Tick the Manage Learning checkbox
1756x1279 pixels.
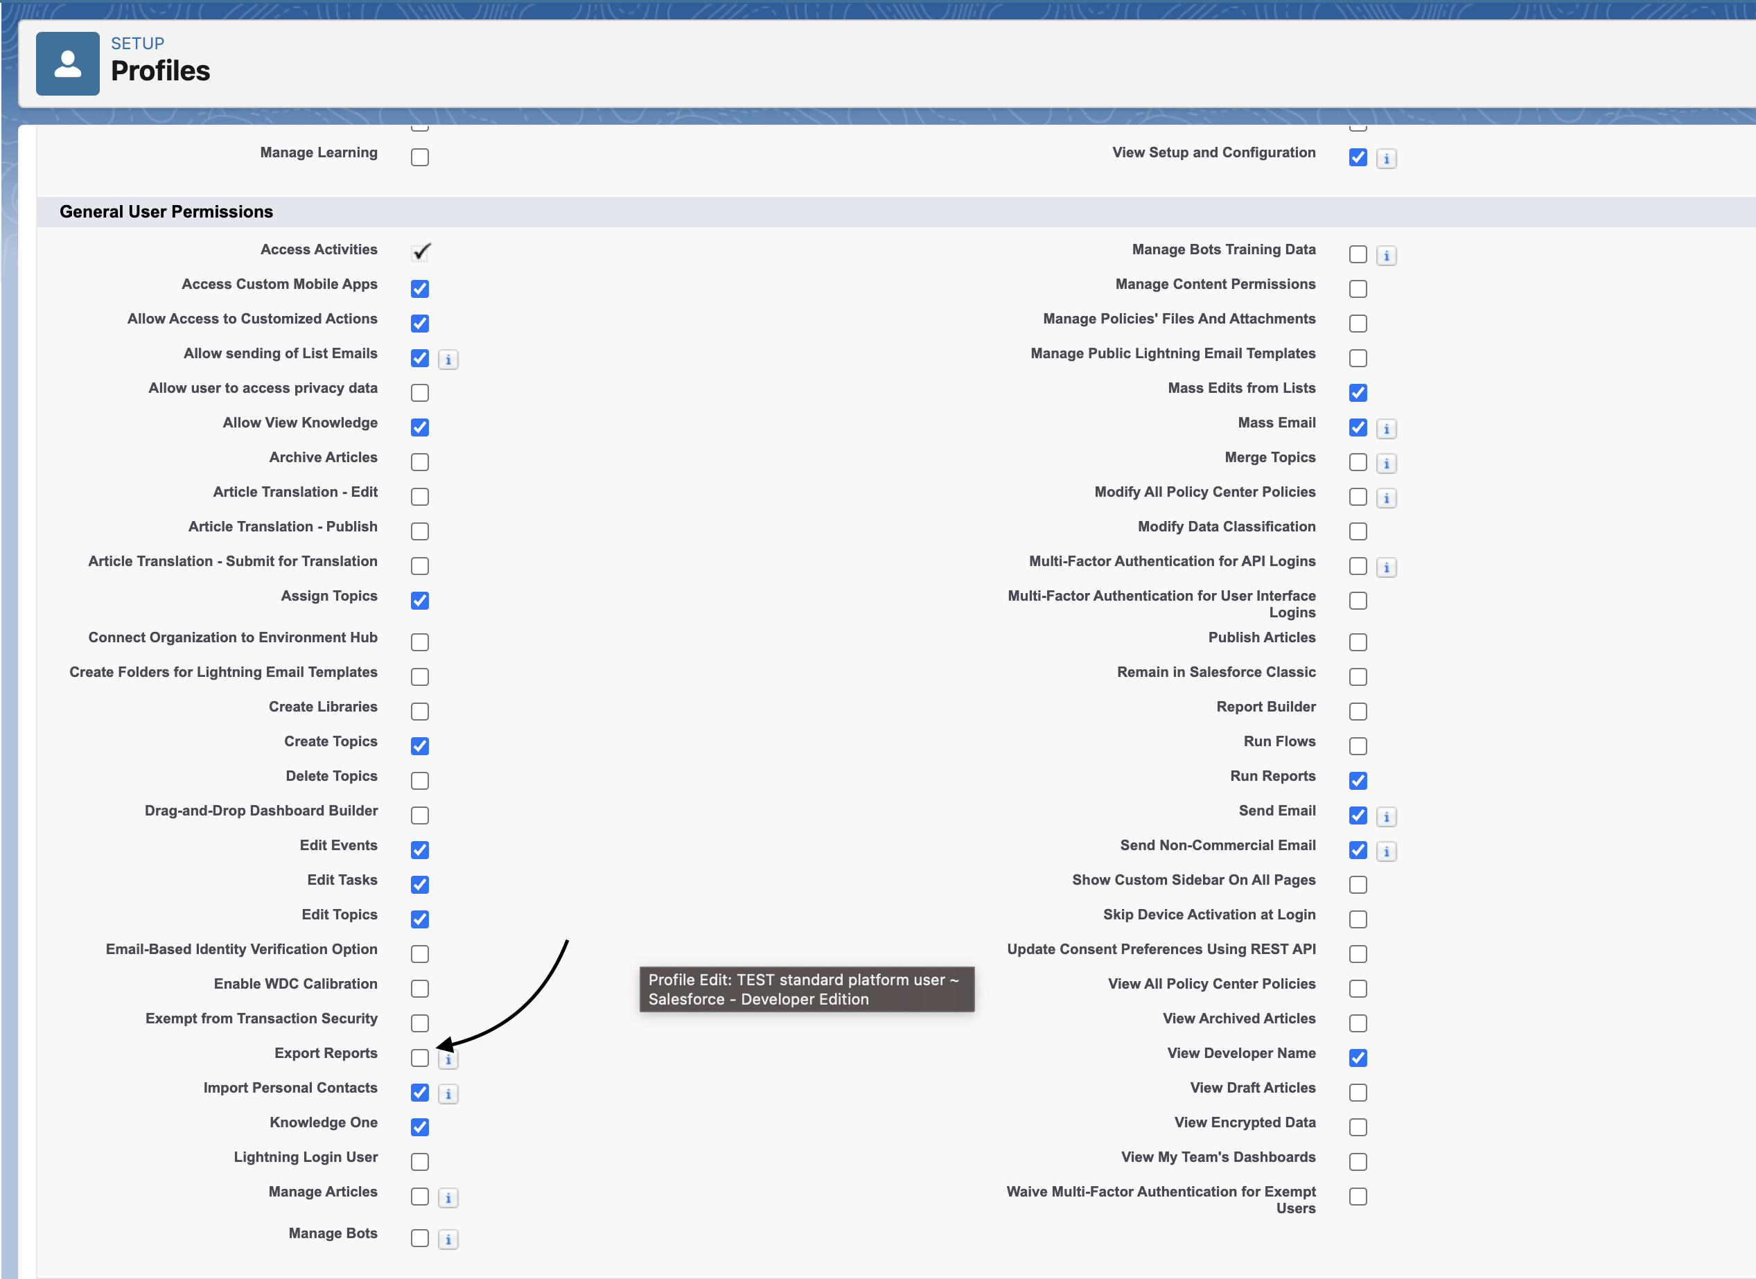(x=420, y=157)
